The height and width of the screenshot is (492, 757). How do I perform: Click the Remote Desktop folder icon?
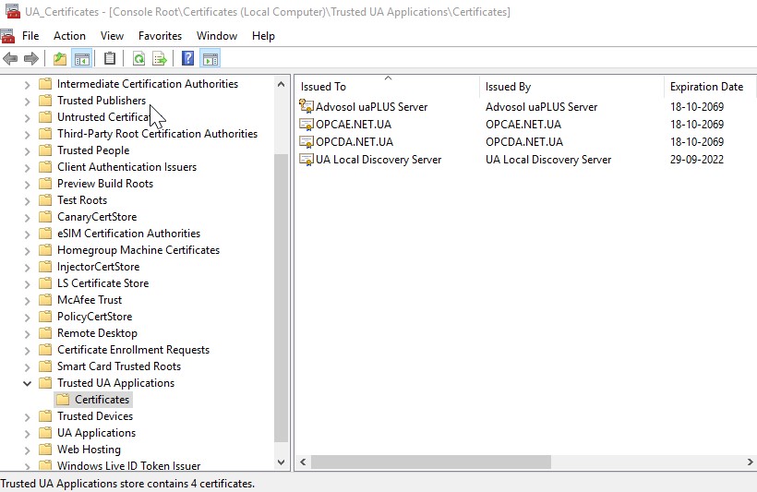(45, 333)
